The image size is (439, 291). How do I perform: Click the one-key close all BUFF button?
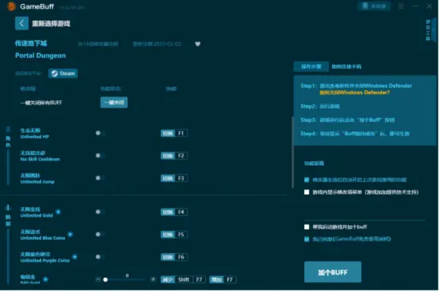[114, 102]
